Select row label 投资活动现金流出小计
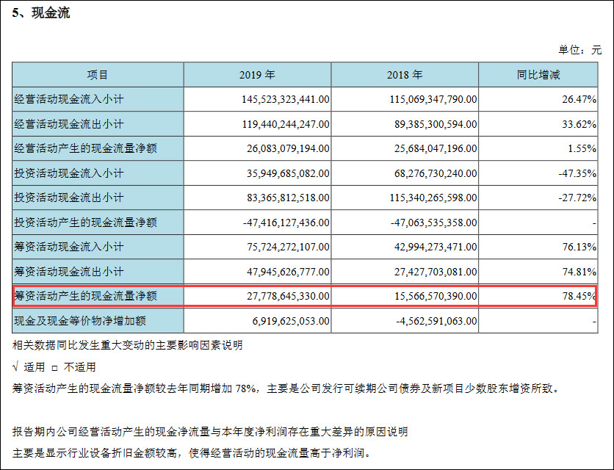This screenshot has width=614, height=470. click(69, 198)
